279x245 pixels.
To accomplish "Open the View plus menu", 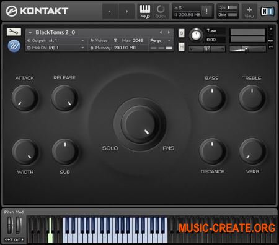I will click(x=249, y=12).
